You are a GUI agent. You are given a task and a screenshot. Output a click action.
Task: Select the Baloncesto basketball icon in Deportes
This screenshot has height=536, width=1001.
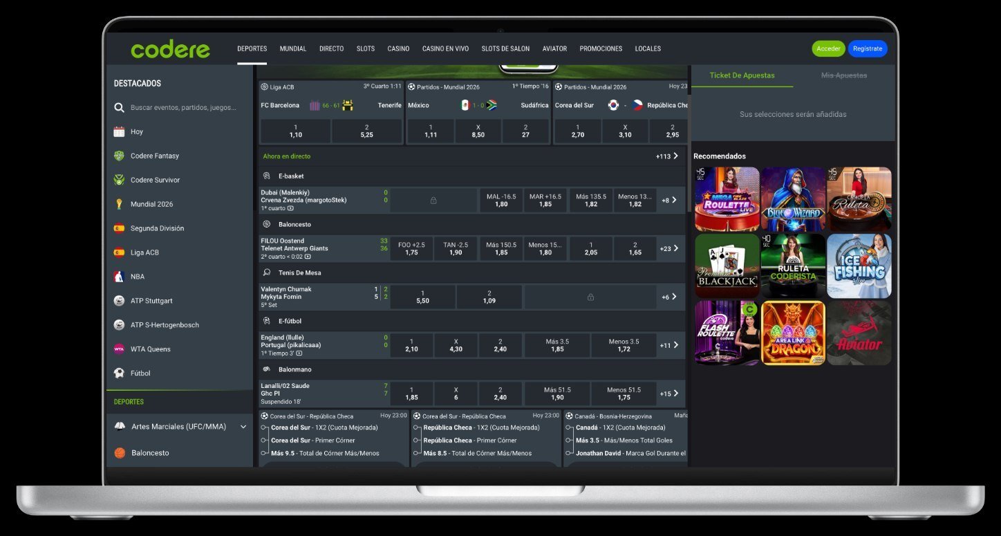coord(120,453)
